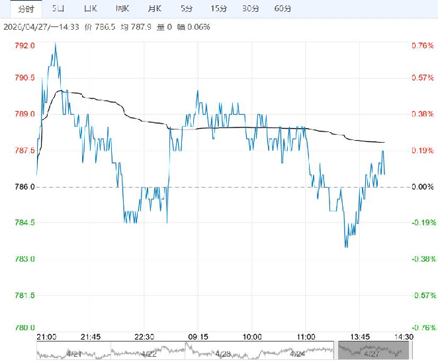Viewport: 438px width, 362px height.
Task: Open the 5日 five-day chart tab
Action: (59, 9)
